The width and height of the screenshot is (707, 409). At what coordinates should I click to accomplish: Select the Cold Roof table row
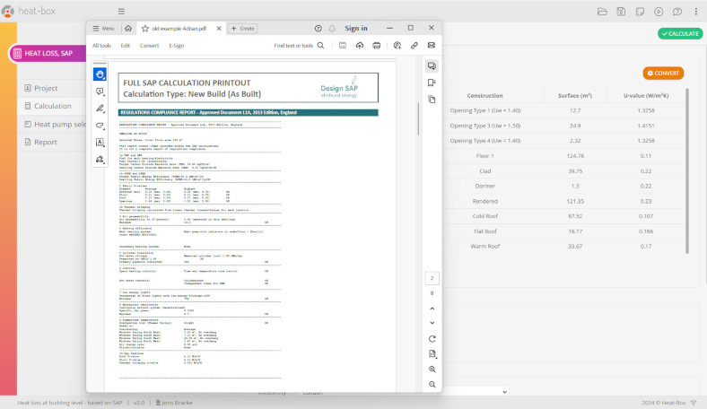point(565,216)
